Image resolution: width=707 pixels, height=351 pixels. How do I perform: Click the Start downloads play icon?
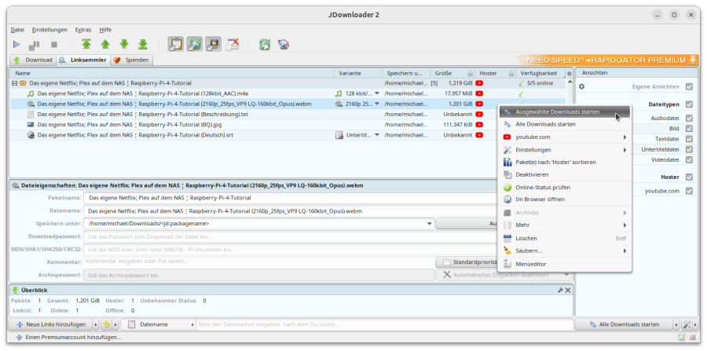click(16, 45)
